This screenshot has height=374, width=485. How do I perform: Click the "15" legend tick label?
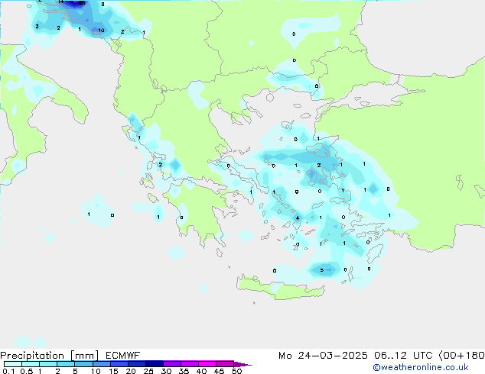[113, 371]
